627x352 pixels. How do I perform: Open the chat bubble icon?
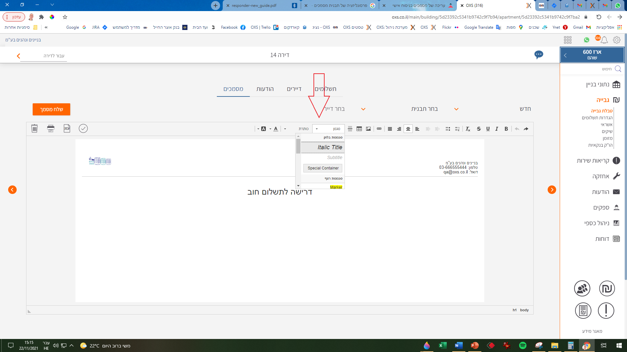(x=539, y=54)
